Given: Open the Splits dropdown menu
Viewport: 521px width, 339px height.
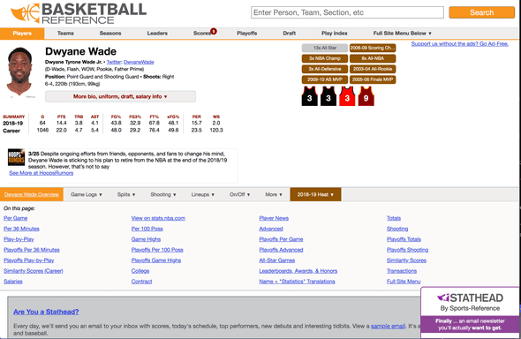Looking at the screenshot, I should point(126,194).
